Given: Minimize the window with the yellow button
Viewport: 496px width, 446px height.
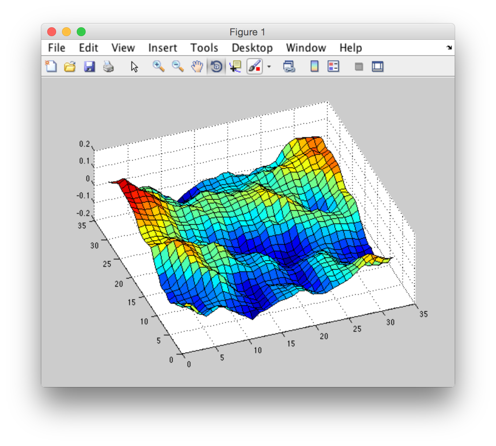Looking at the screenshot, I should point(66,32).
